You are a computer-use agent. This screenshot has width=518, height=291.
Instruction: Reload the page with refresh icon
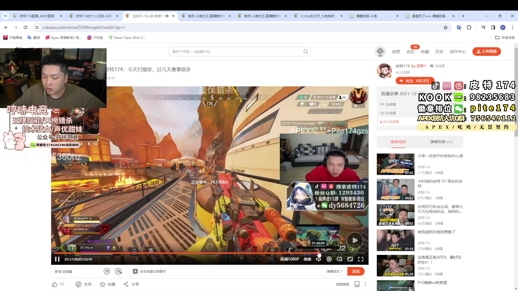pos(25,27)
